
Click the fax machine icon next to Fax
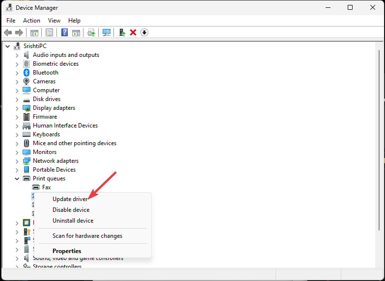click(36, 187)
